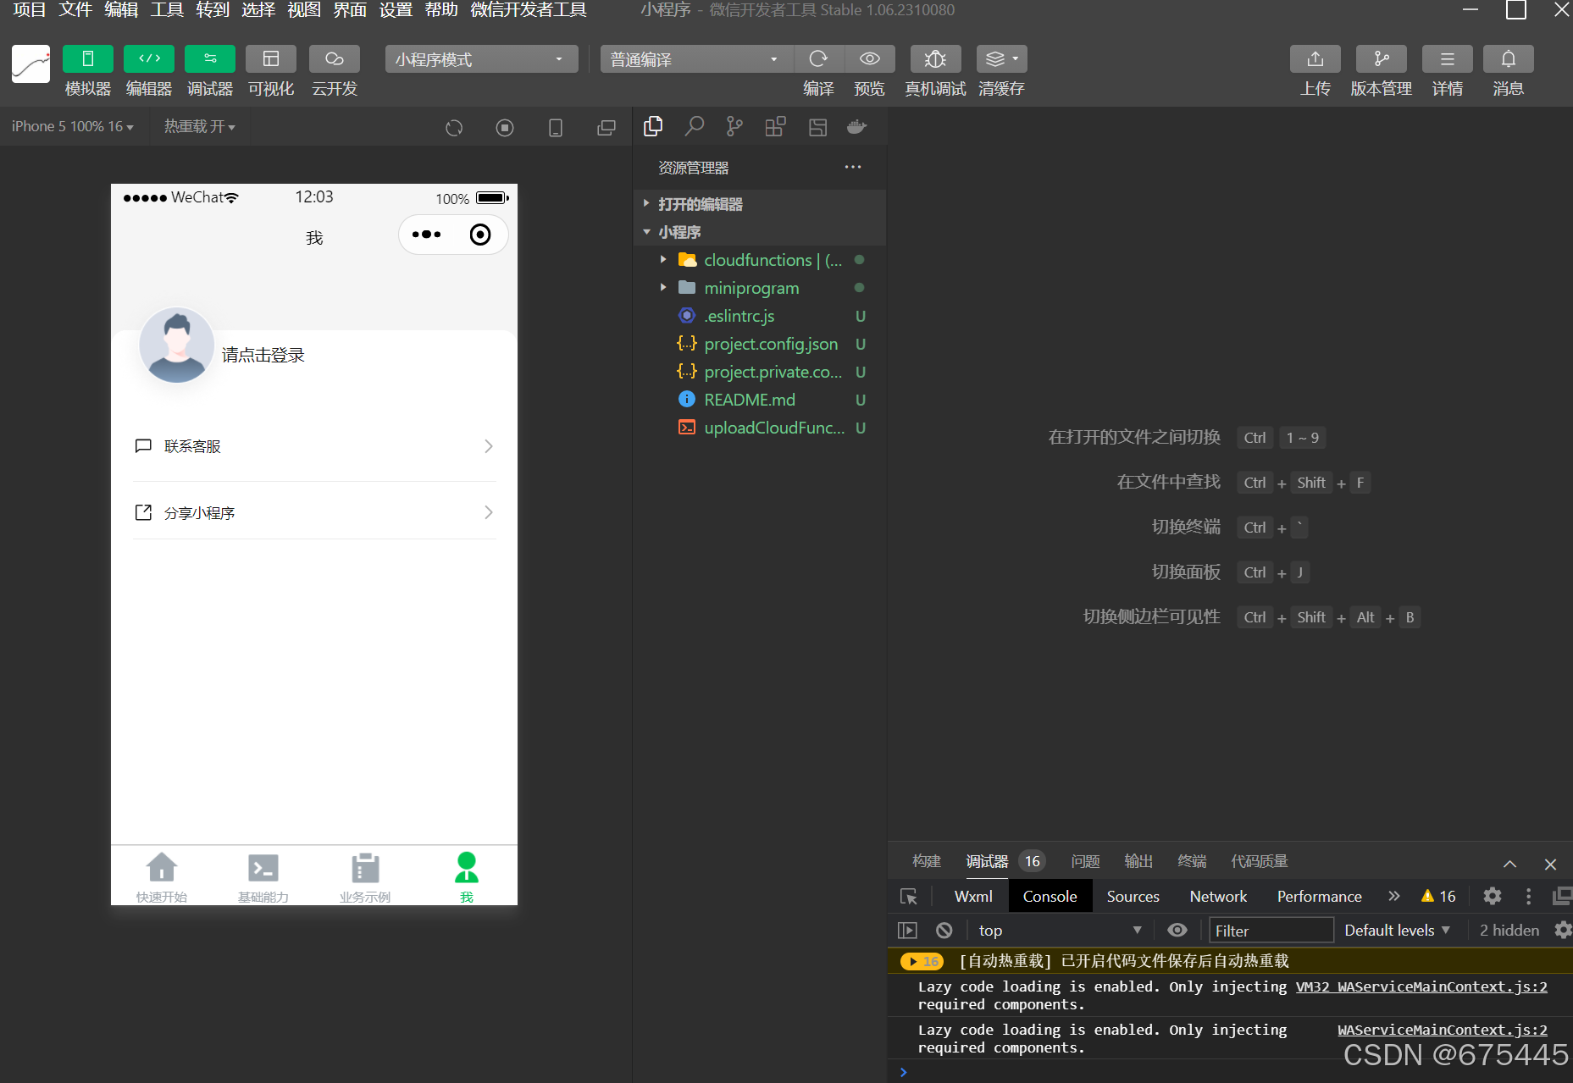
Task: Toggle the console sidebar icon
Action: [x=907, y=931]
